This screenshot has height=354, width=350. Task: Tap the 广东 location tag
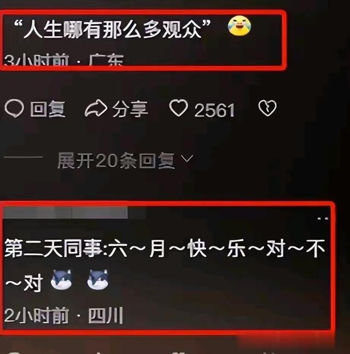[106, 60]
